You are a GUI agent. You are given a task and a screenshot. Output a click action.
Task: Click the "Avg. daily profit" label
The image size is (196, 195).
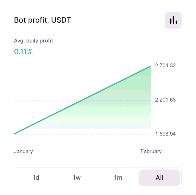(33, 41)
